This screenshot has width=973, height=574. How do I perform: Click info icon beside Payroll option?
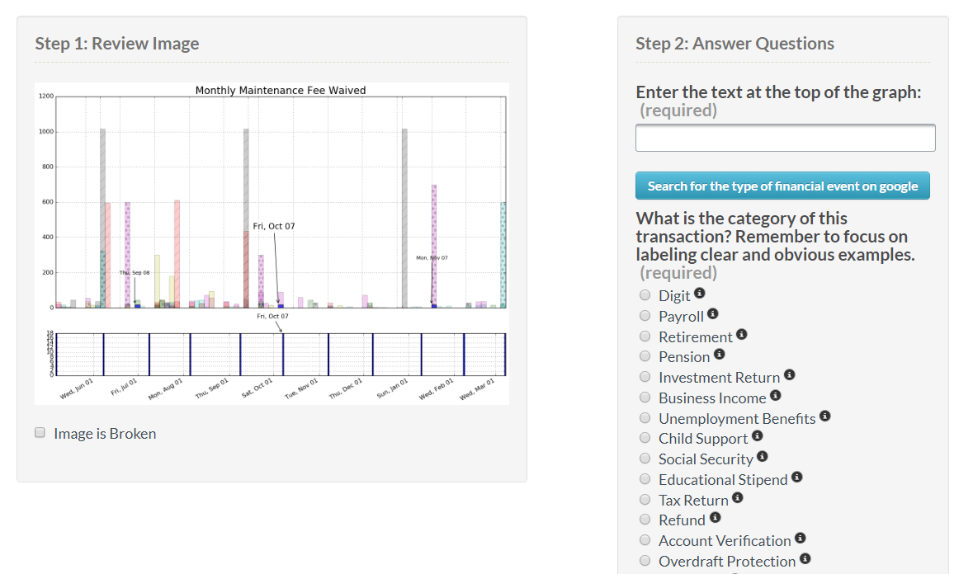[713, 314]
